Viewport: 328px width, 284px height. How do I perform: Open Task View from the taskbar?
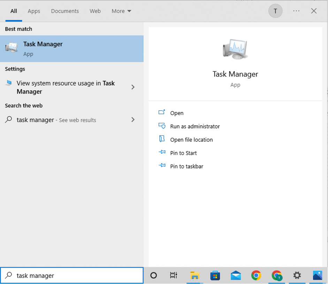tap(174, 275)
